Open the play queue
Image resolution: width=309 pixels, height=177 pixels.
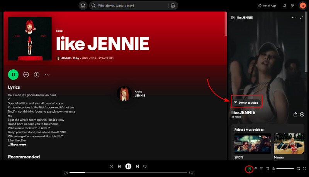click(261, 169)
